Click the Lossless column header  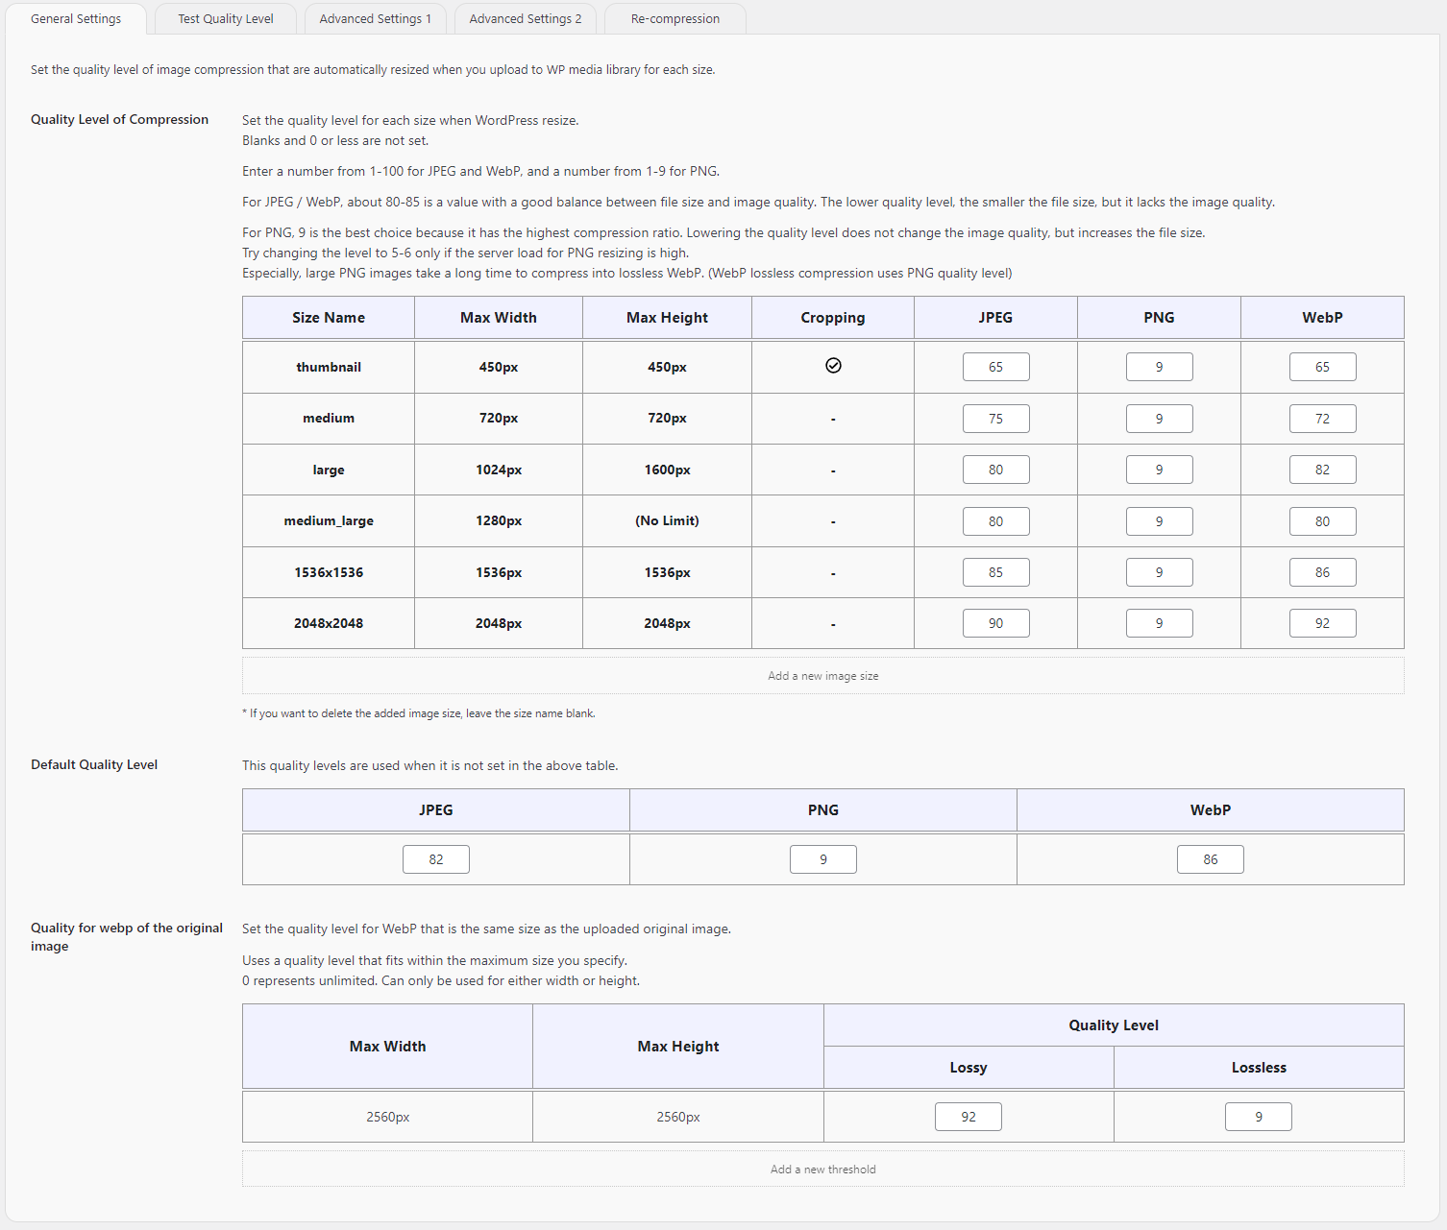click(x=1259, y=1068)
